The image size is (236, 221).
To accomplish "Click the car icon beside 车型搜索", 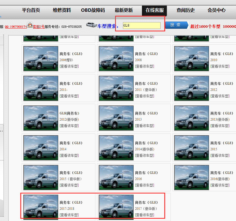I will pos(91,25).
